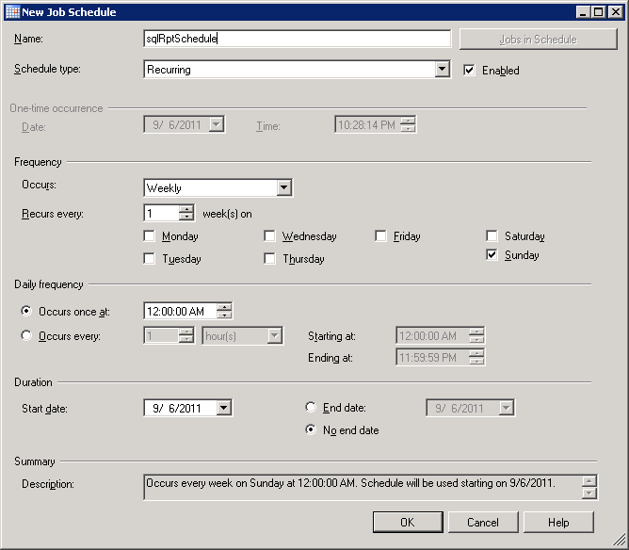The width and height of the screenshot is (629, 550).
Task: Click the Cancel button
Action: 483,522
